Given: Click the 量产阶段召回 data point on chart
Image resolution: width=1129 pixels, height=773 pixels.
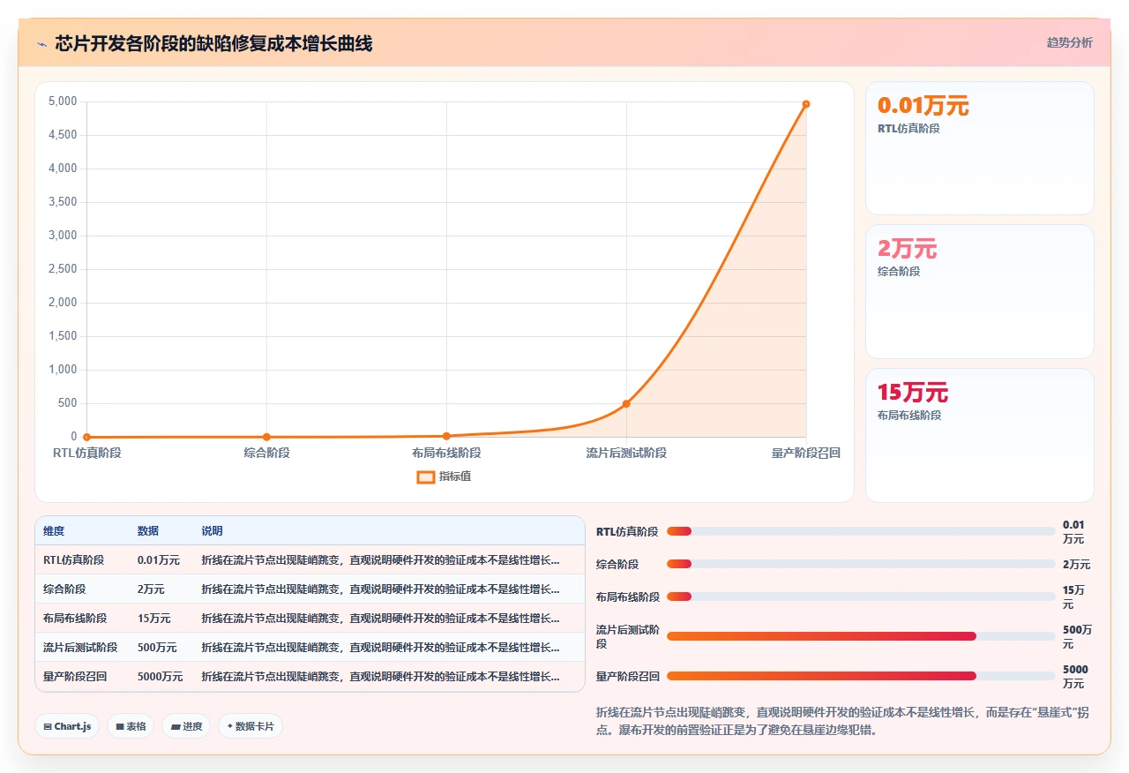Looking at the screenshot, I should tap(806, 104).
